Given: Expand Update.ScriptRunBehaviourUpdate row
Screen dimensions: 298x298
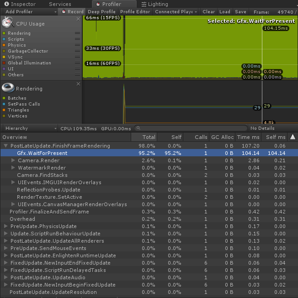Looking at the screenshot, I should (x=5, y=234).
